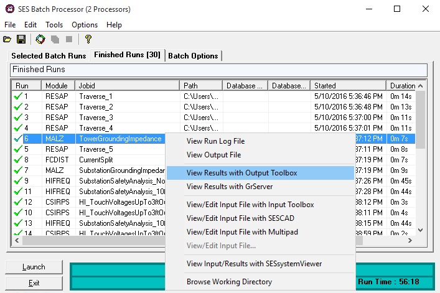Choose View Results with GrServer

(260, 187)
